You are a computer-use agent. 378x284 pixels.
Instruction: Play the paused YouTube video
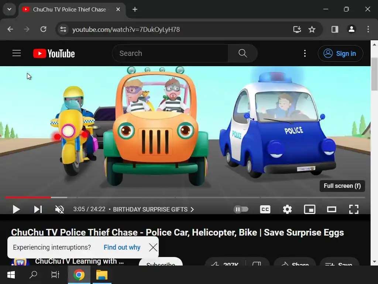click(x=16, y=209)
